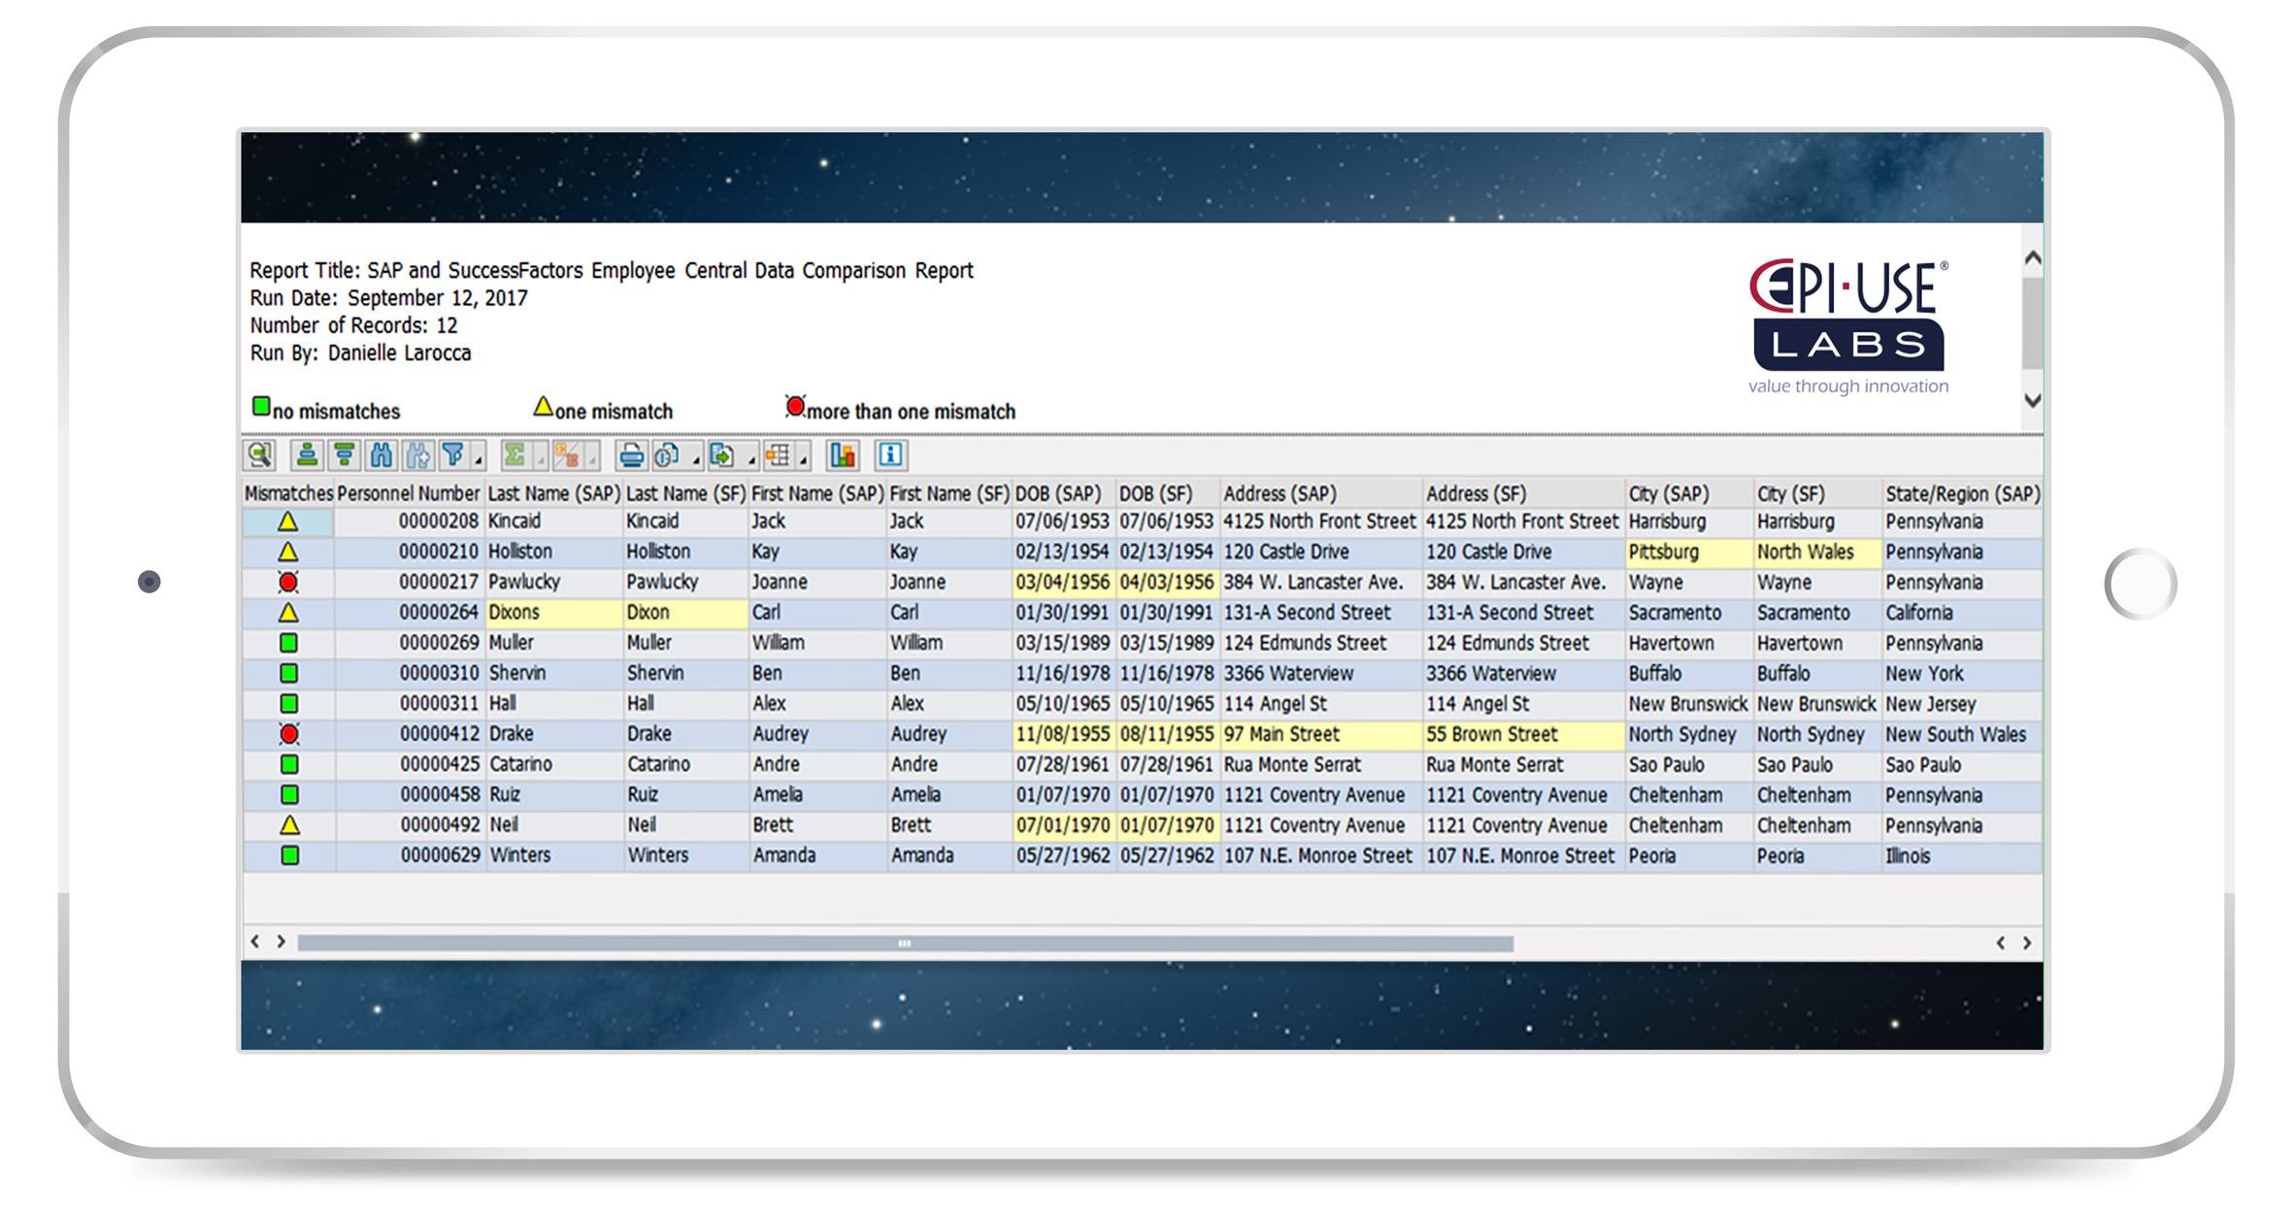Select the Mismatches column header
The width and height of the screenshot is (2293, 1209).
click(287, 493)
